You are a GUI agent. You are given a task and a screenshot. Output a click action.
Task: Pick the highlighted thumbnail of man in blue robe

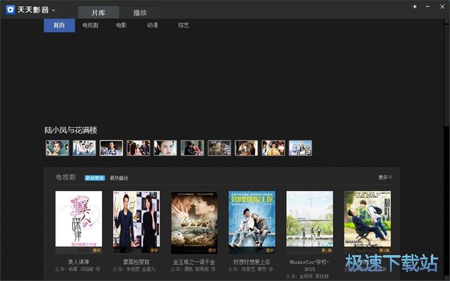(112, 148)
